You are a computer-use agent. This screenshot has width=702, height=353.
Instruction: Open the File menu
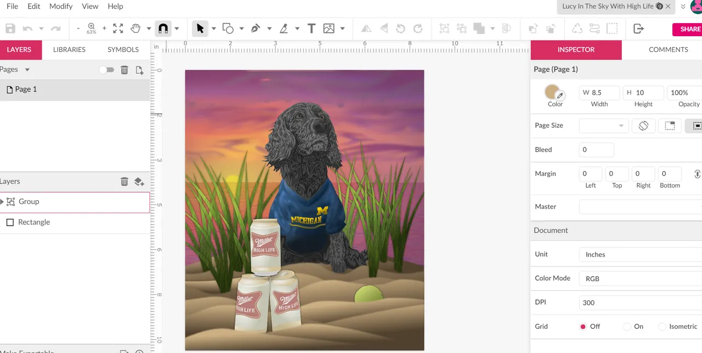coord(12,6)
